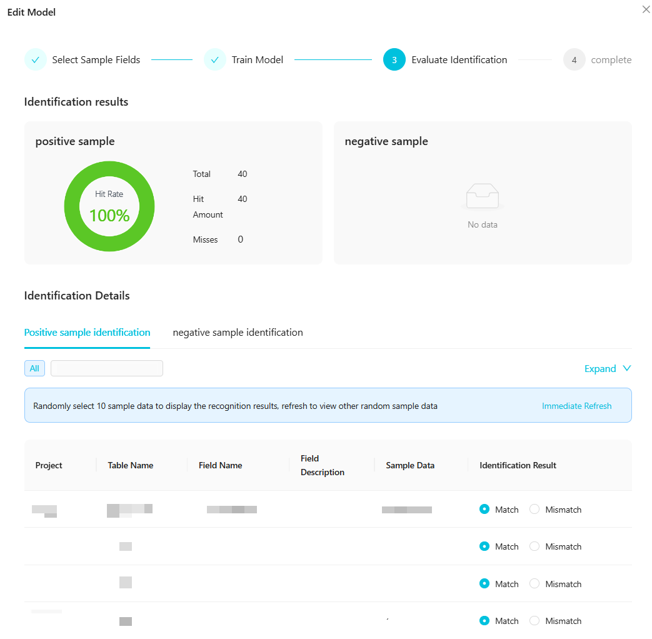Click the Expand chevron arrow icon
This screenshot has height=639, width=652.
point(627,368)
